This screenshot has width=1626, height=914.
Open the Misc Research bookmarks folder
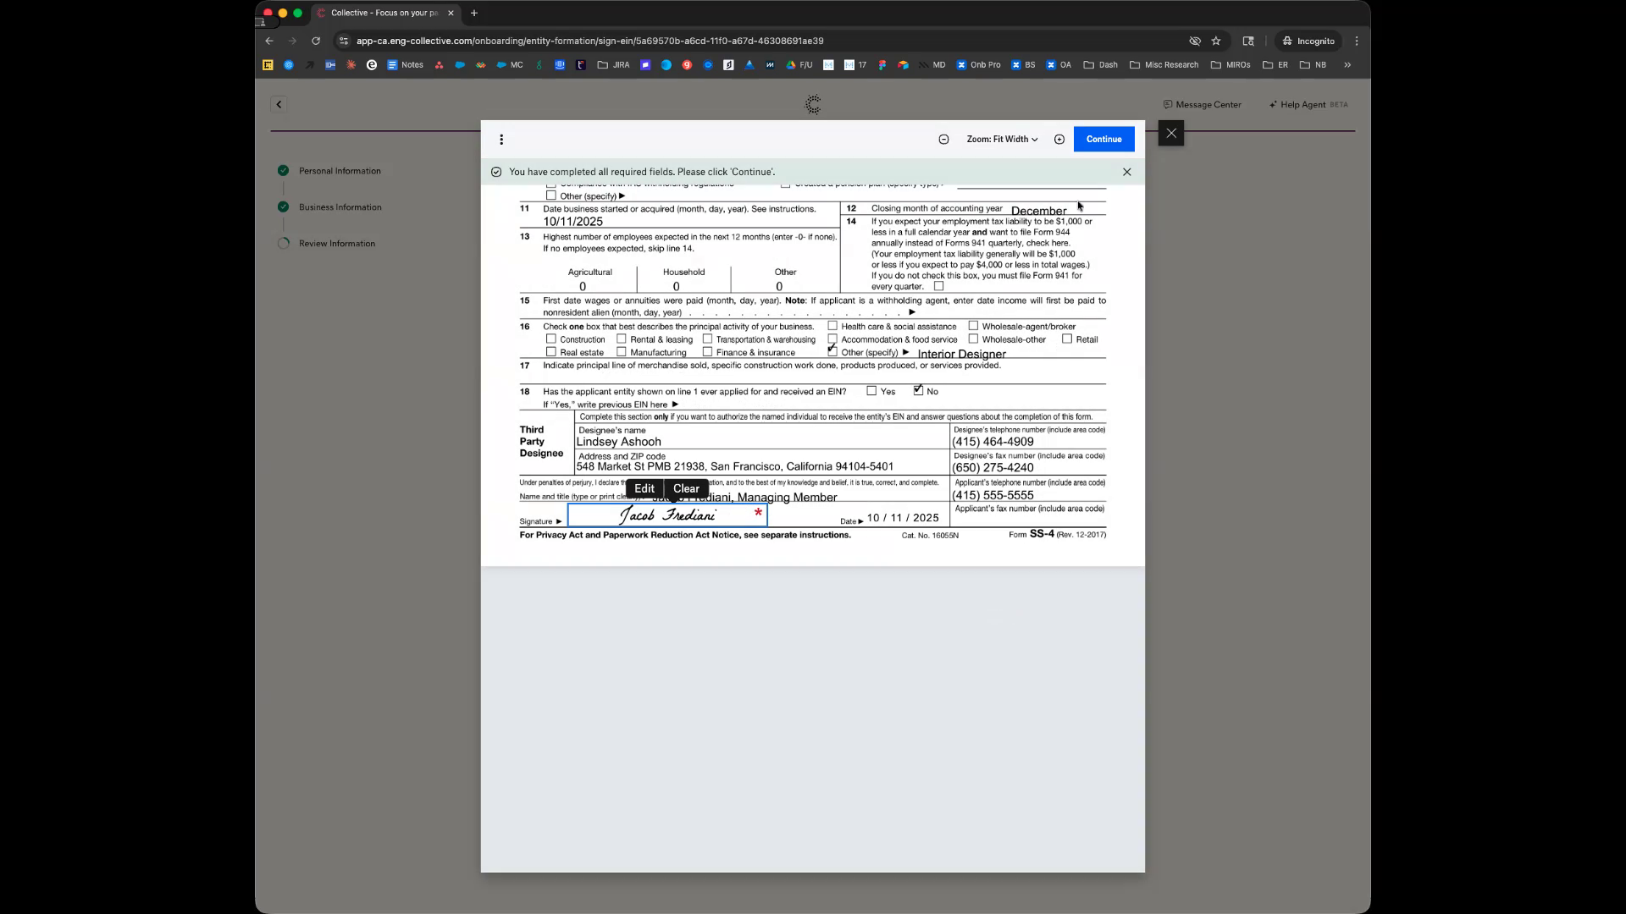click(x=1164, y=64)
